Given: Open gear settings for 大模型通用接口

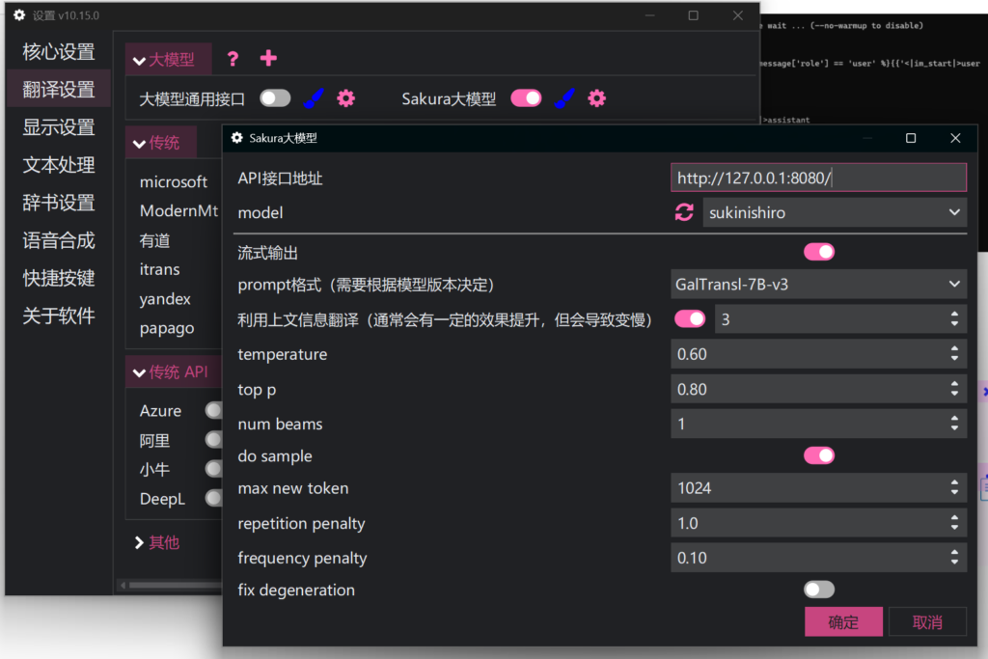Looking at the screenshot, I should pos(345,98).
